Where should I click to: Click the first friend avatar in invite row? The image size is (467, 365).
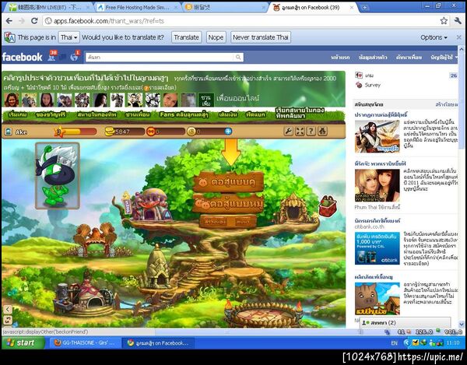click(12, 100)
